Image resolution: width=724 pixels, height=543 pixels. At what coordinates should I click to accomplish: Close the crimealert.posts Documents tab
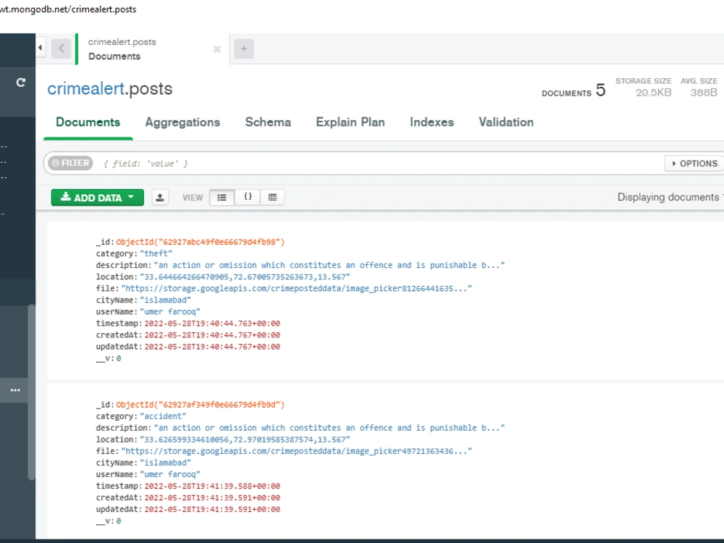[216, 49]
